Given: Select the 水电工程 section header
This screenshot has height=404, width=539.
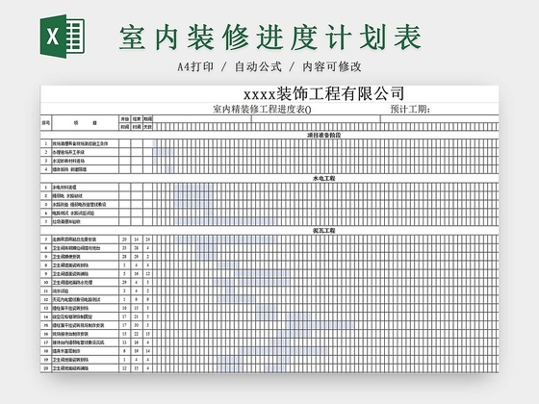Looking at the screenshot, I should [x=323, y=178].
